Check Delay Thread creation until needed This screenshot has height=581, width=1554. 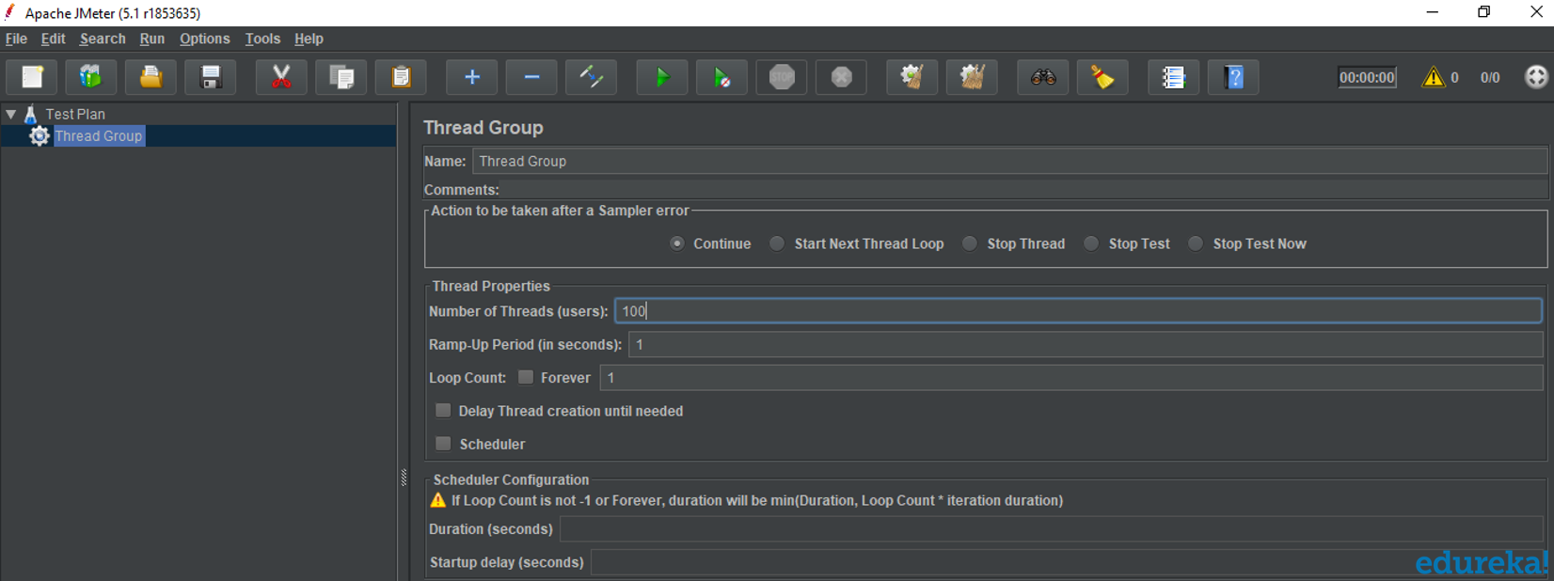[443, 411]
